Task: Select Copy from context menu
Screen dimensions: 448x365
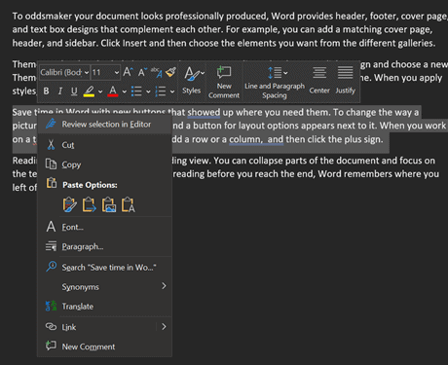Action: pos(104,164)
